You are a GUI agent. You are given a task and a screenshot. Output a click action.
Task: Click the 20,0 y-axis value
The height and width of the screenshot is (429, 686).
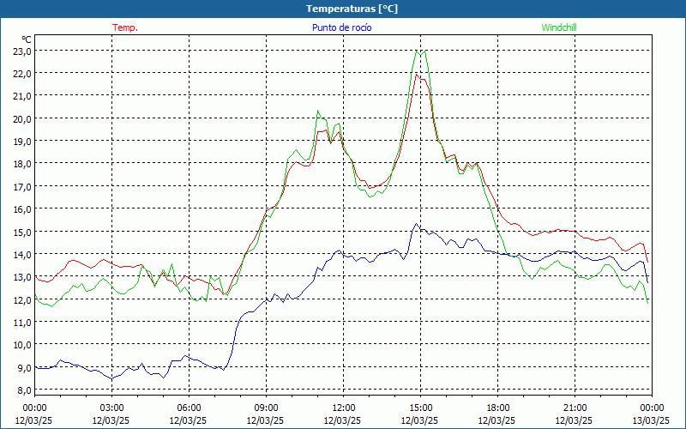pos(22,118)
